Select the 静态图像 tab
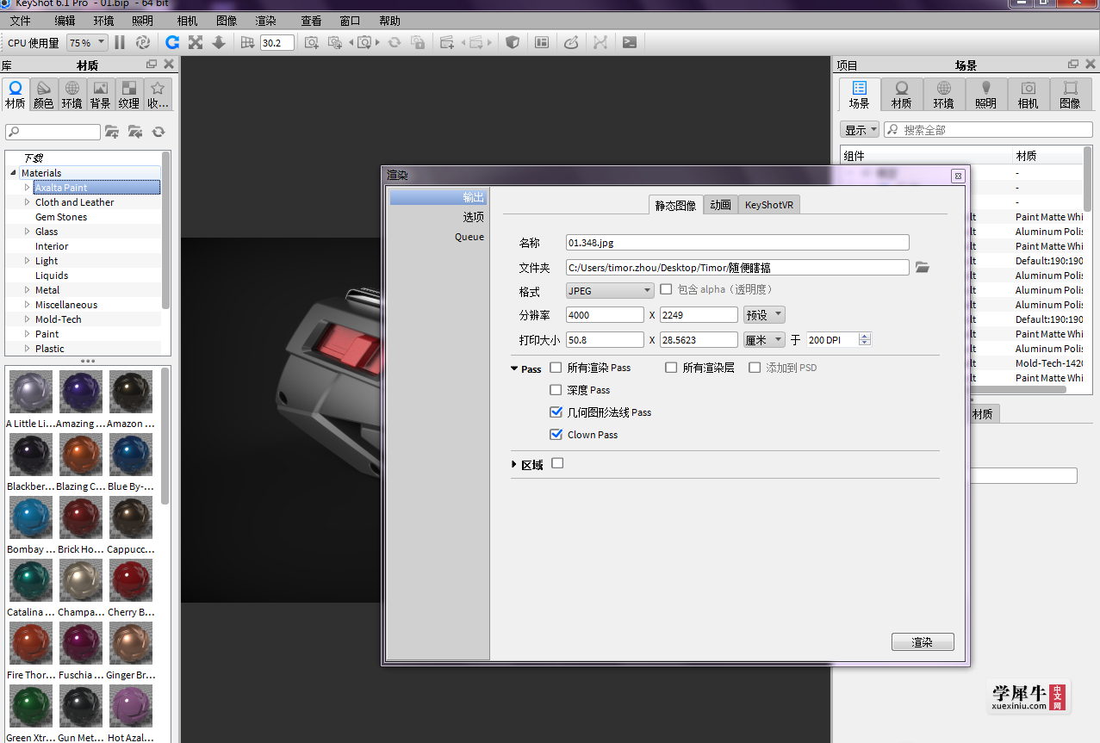The height and width of the screenshot is (743, 1100). click(675, 205)
